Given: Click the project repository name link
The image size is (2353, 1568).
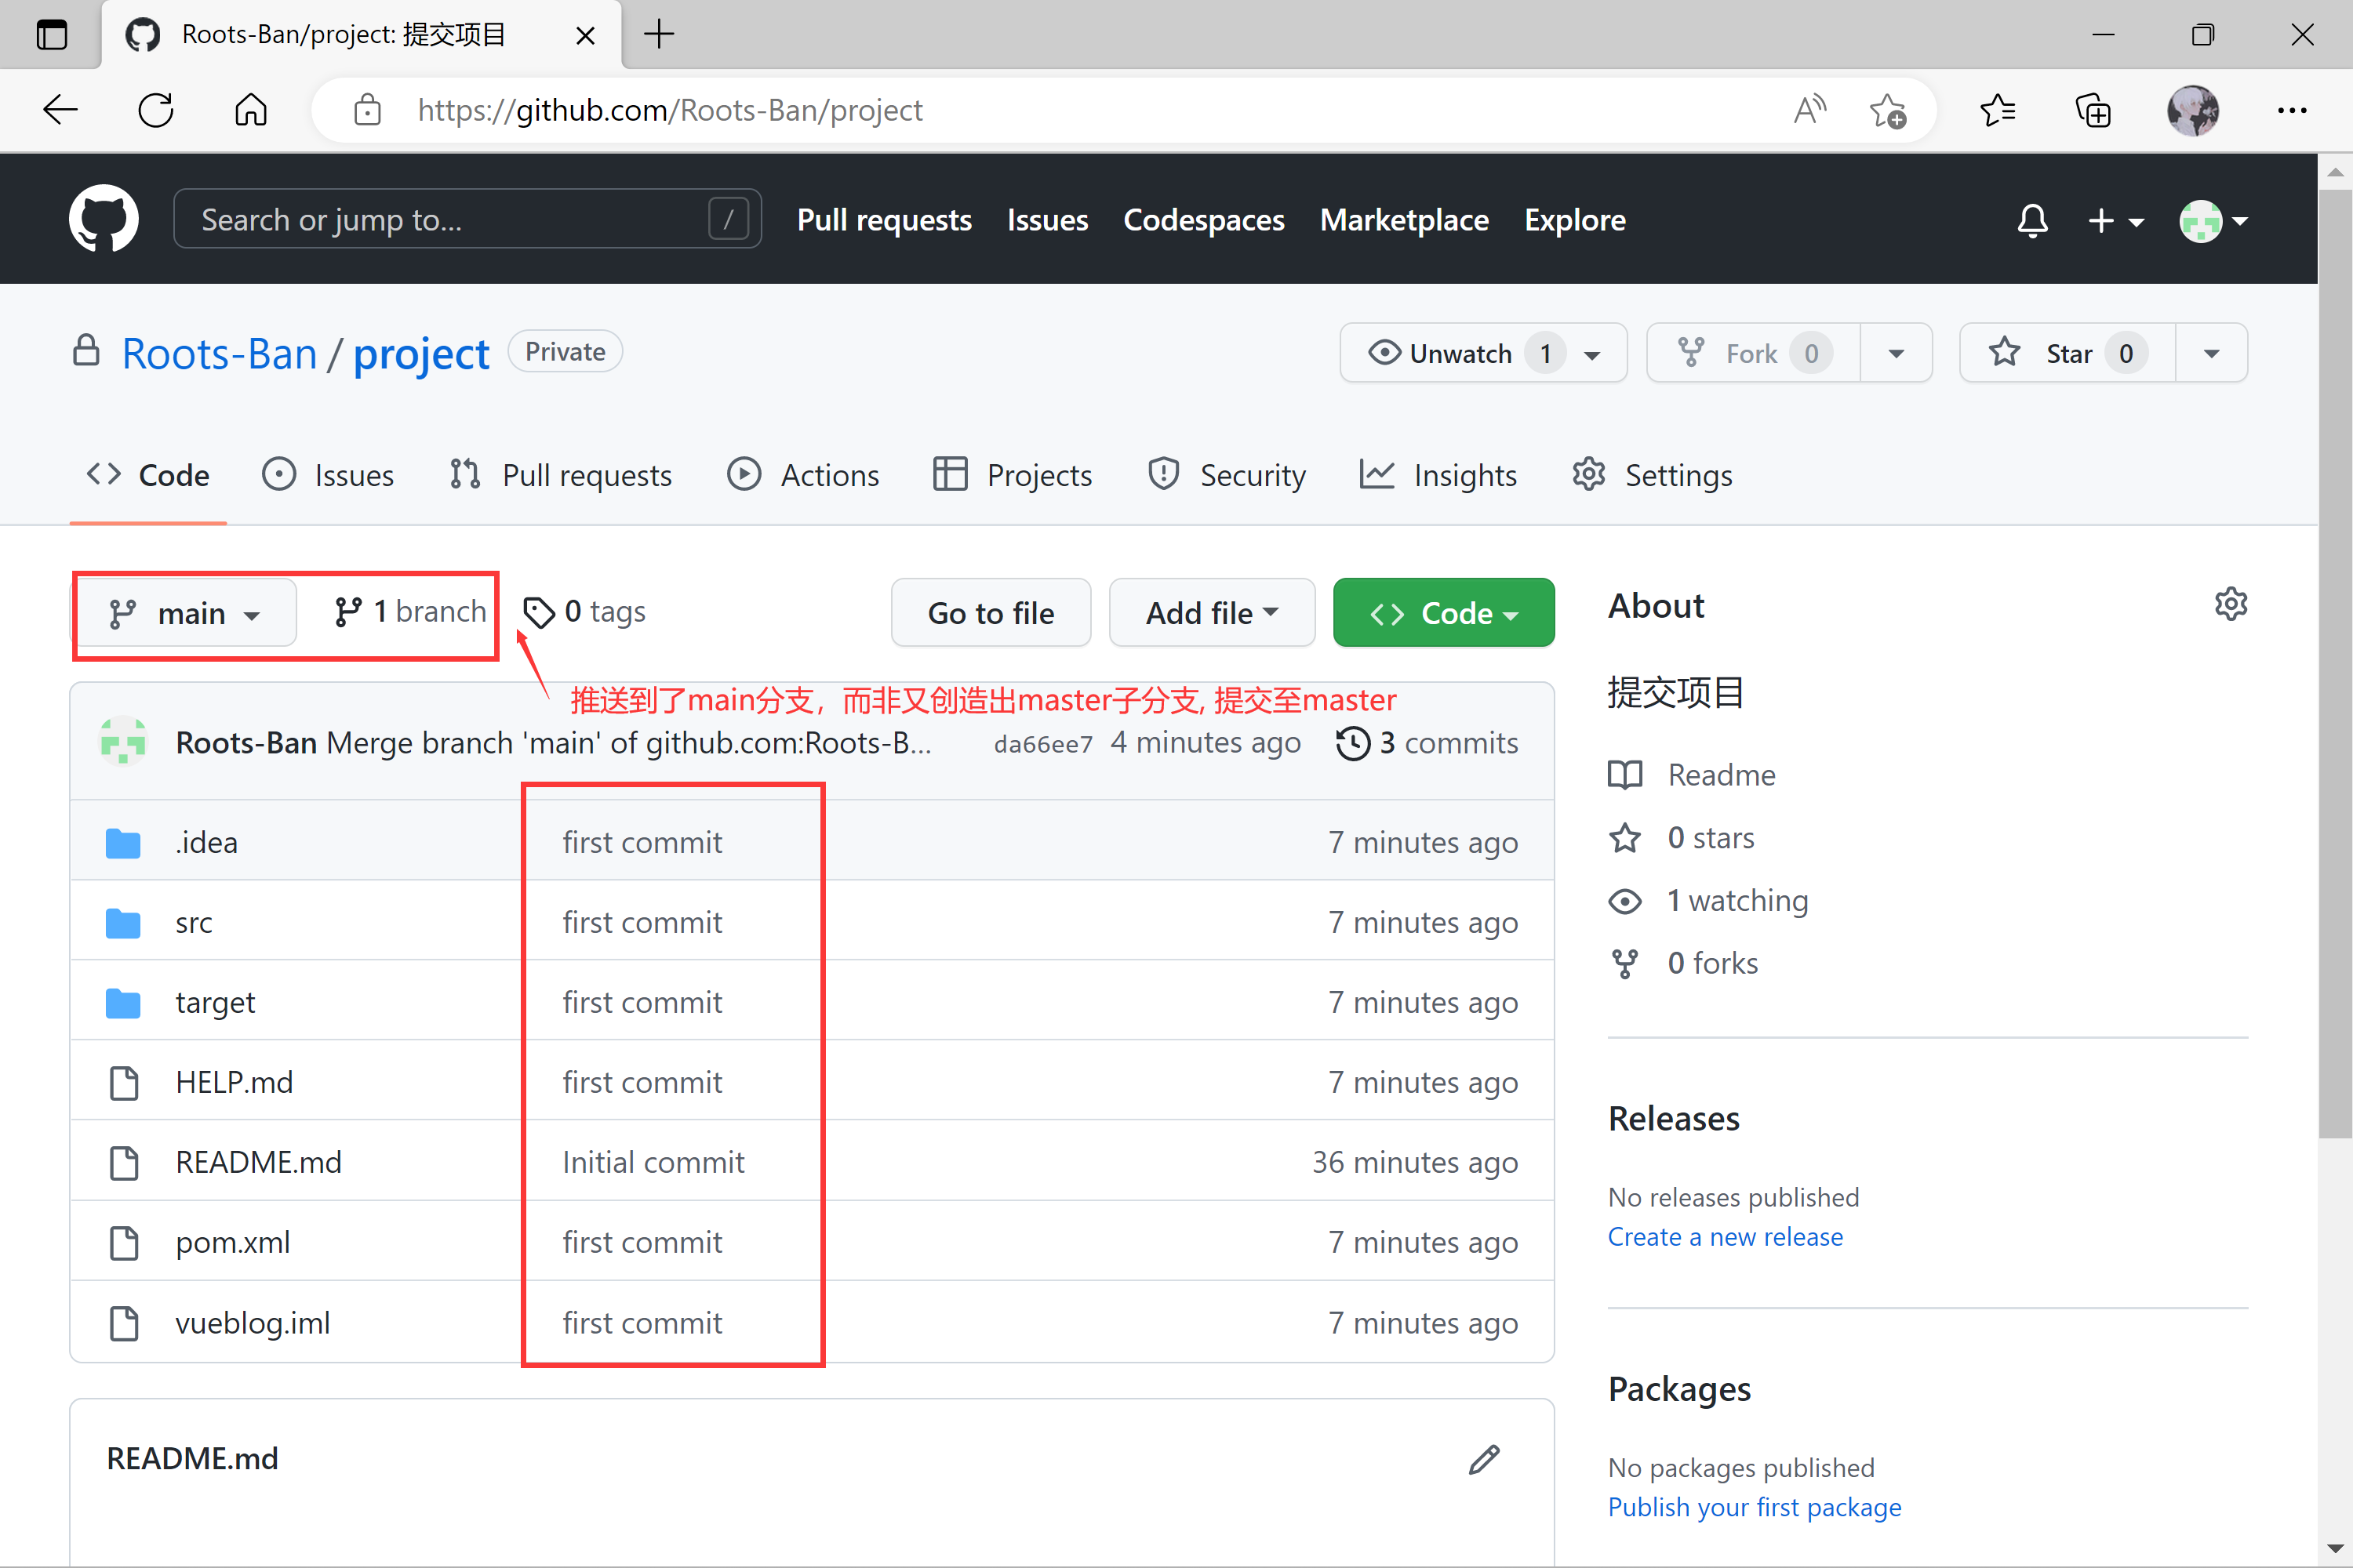Looking at the screenshot, I should pyautogui.click(x=421, y=354).
